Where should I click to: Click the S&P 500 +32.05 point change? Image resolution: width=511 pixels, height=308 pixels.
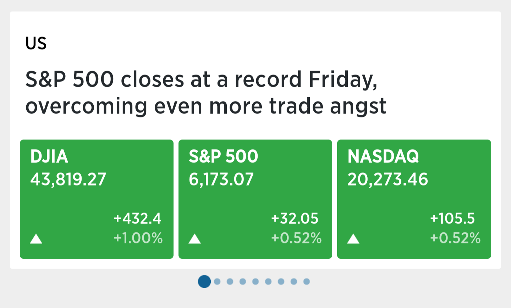(x=295, y=218)
